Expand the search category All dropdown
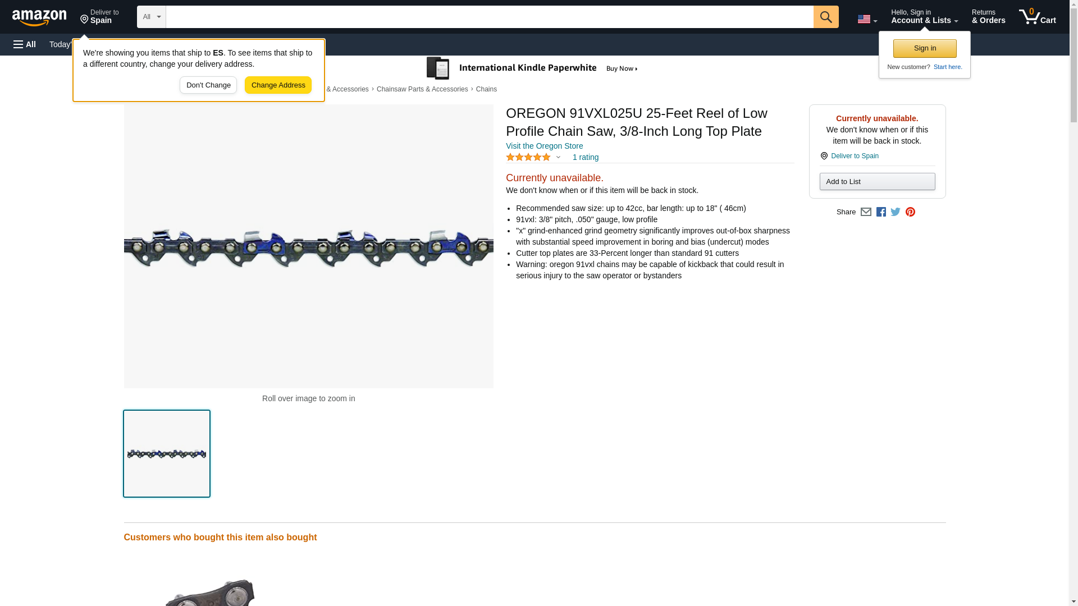 click(152, 17)
